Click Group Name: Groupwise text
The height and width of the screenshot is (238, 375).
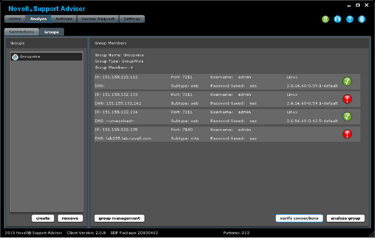[119, 55]
